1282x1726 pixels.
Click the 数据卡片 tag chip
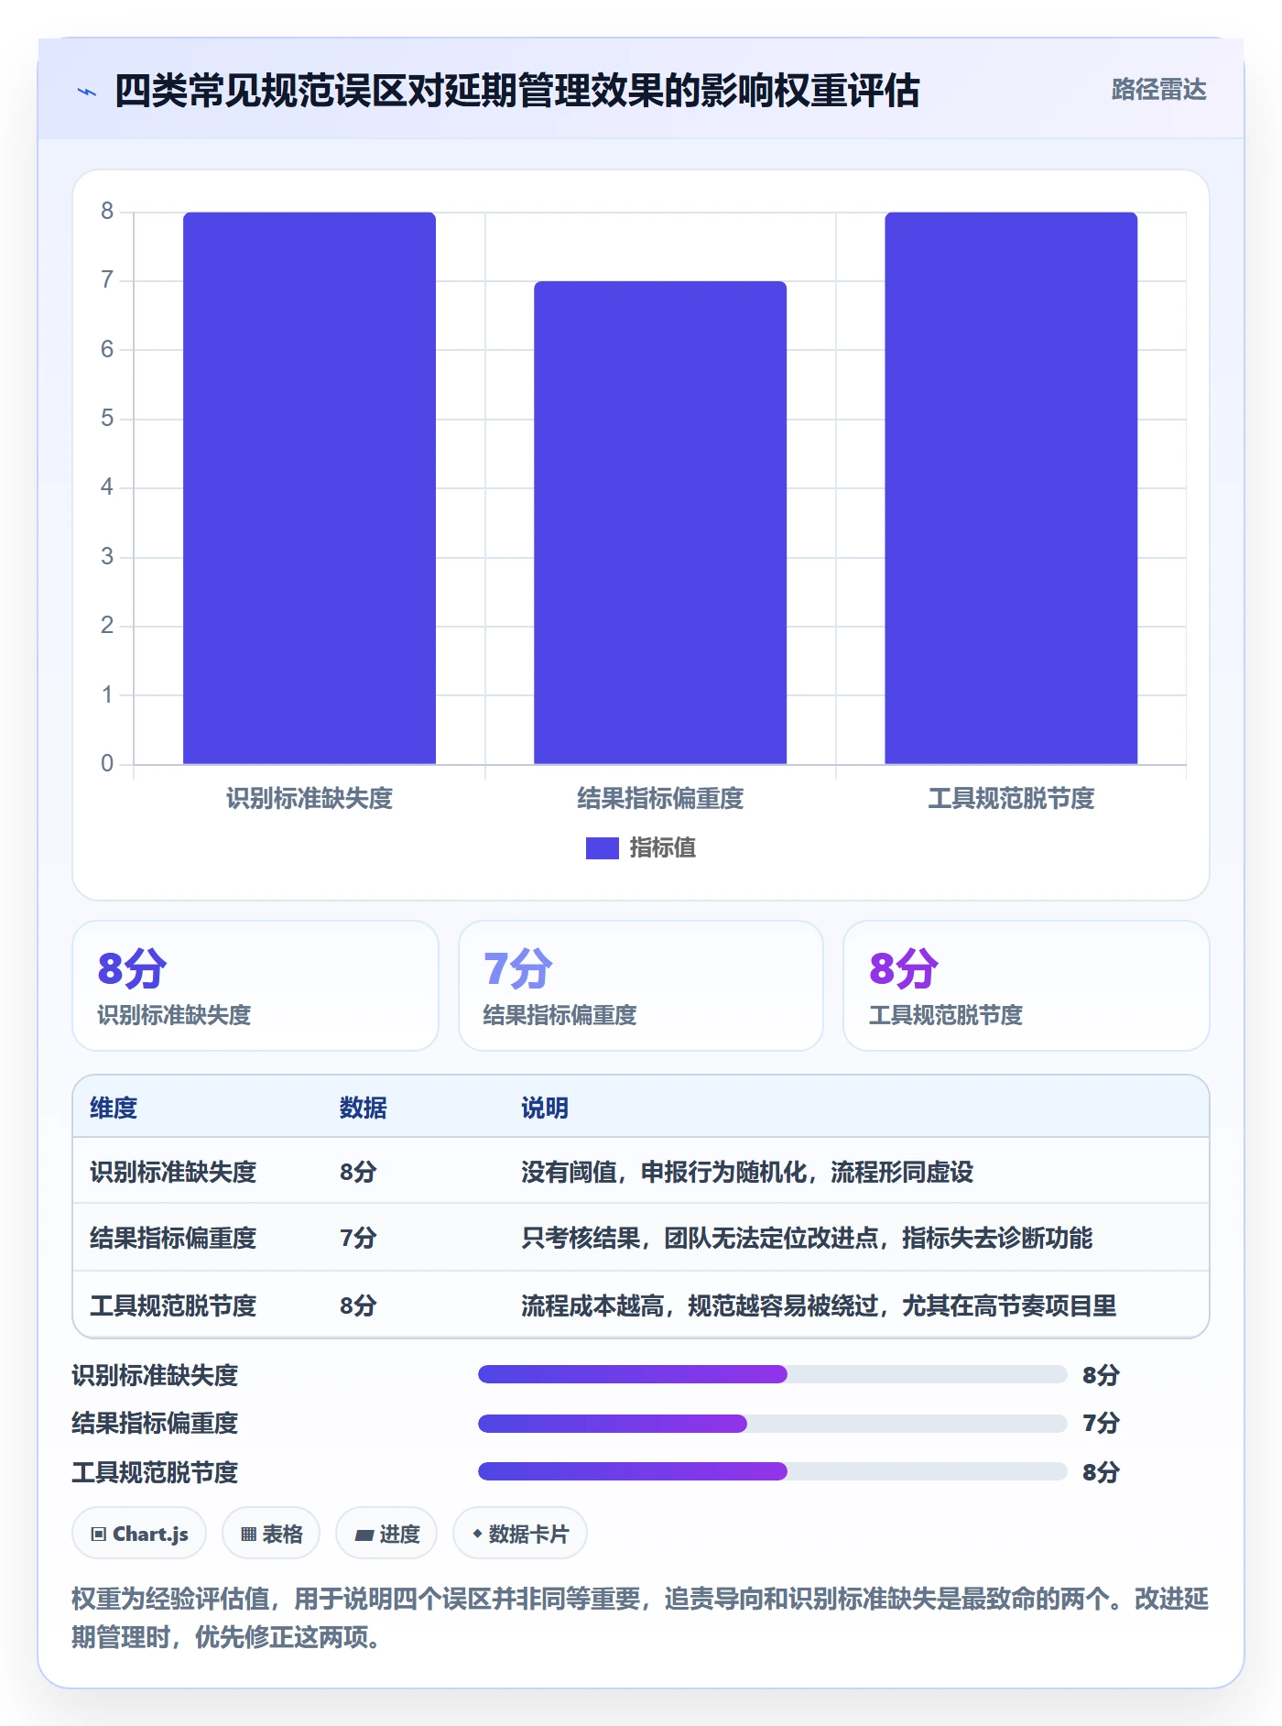click(520, 1534)
